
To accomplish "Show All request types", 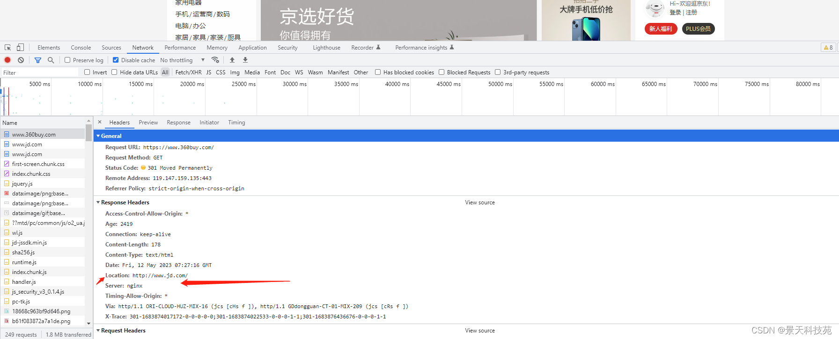I will tap(165, 72).
